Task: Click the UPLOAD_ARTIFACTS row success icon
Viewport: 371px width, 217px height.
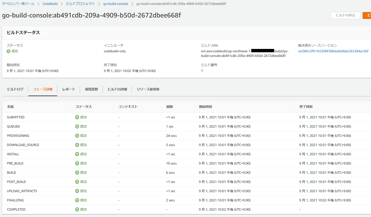Action: click(77, 191)
